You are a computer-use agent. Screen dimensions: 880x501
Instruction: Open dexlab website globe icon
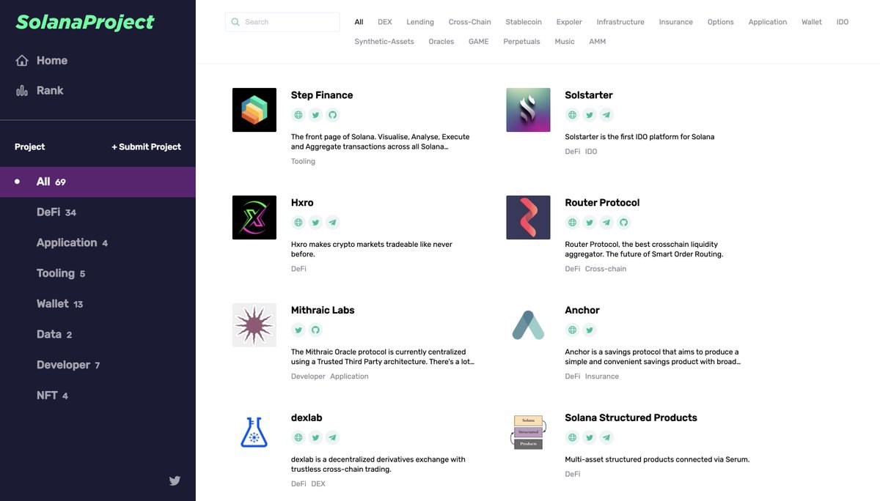[298, 438]
